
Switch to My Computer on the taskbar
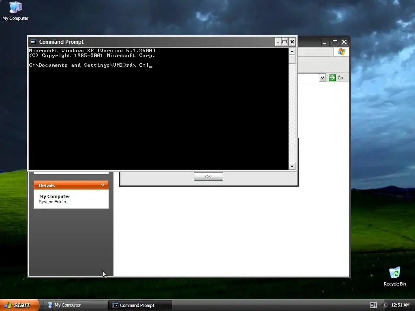coord(75,305)
